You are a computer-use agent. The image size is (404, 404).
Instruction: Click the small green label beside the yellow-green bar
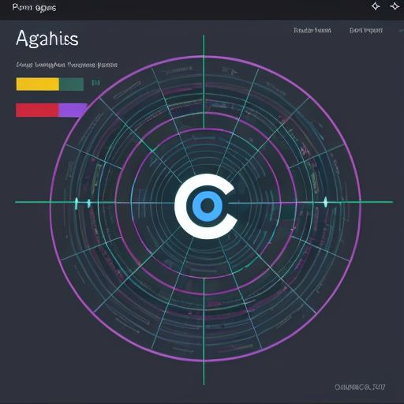[x=95, y=83]
